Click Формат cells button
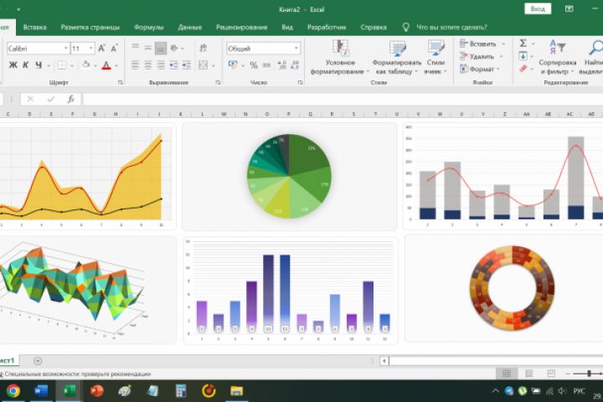 point(477,70)
